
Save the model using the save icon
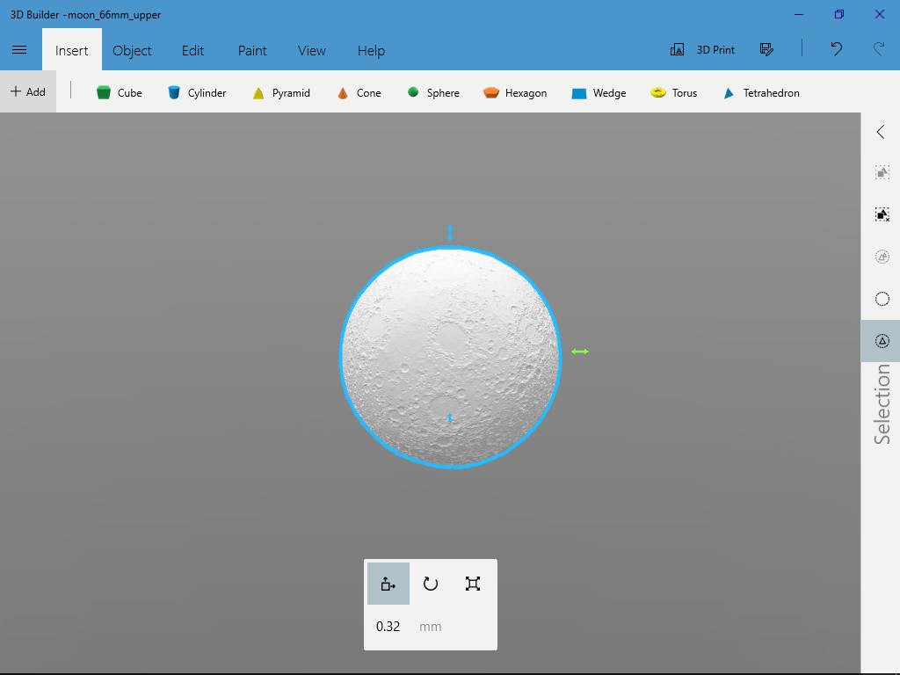tap(767, 50)
